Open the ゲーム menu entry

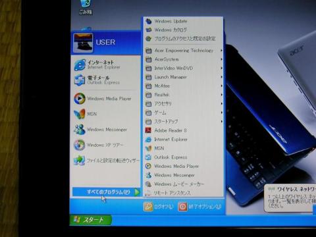(184, 113)
